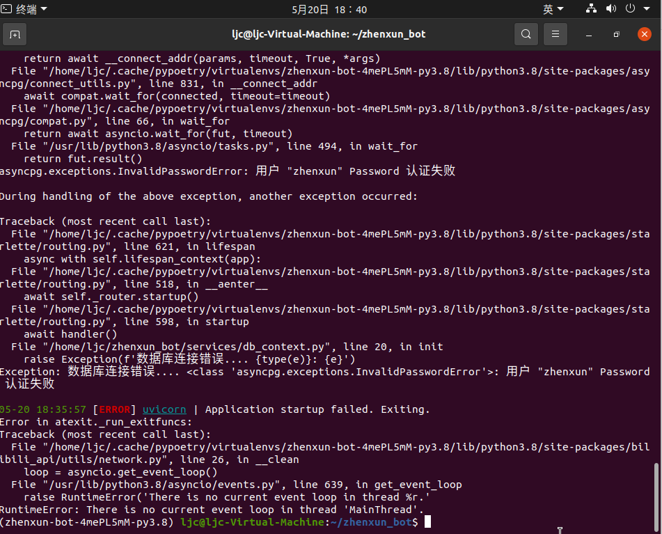Open the terminal search magnifier
The height and width of the screenshot is (534, 662).
527,33
